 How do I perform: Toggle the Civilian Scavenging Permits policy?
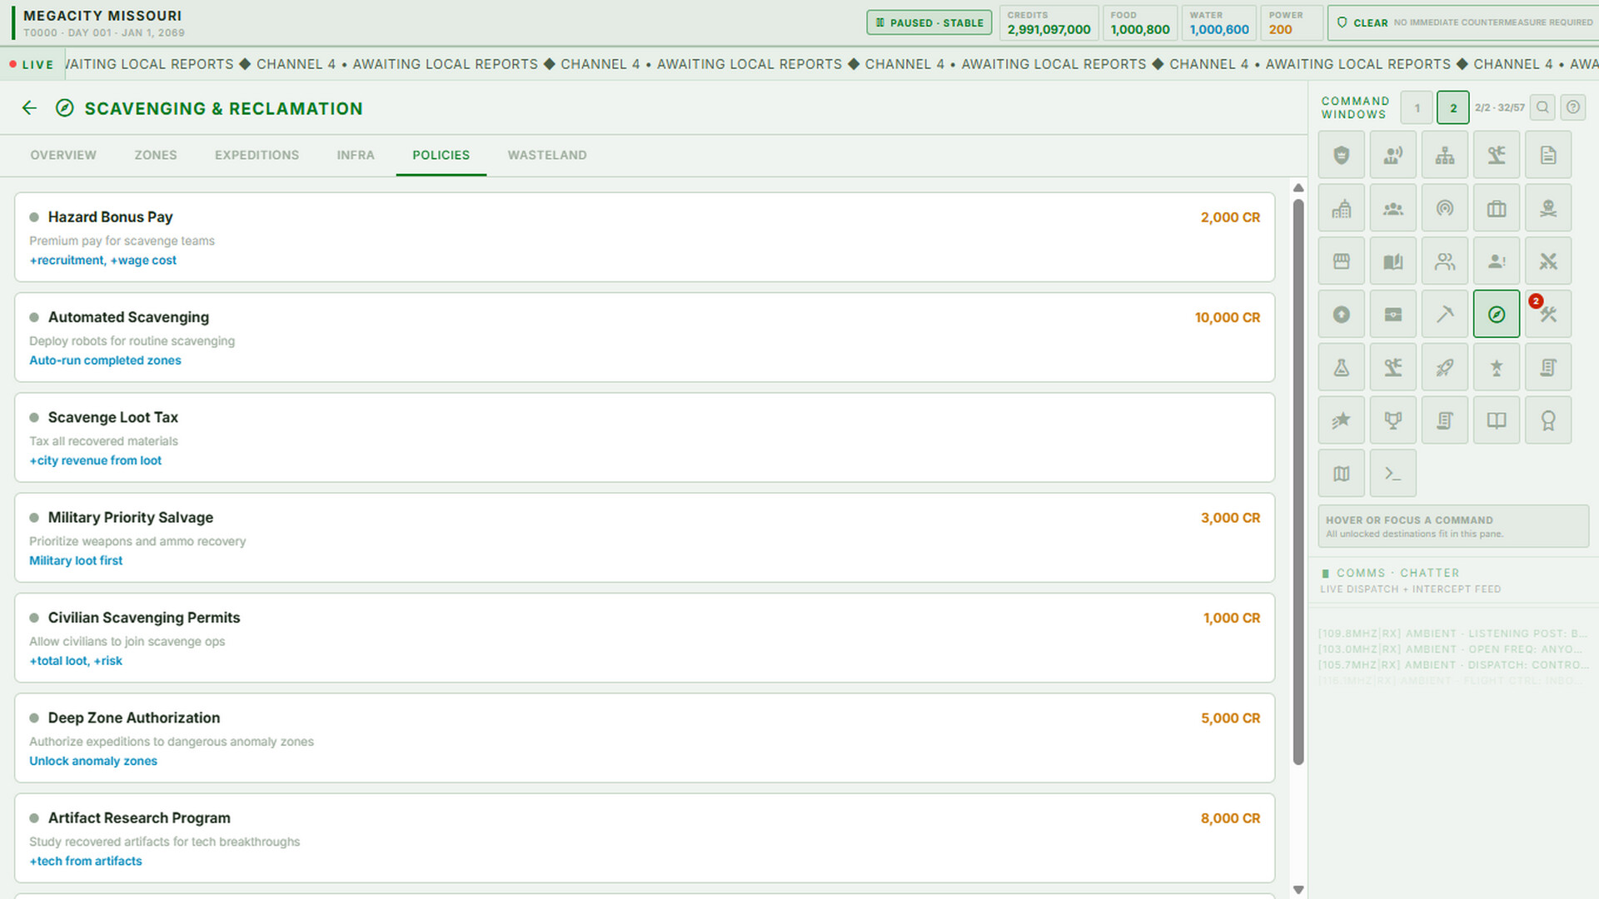(645, 638)
